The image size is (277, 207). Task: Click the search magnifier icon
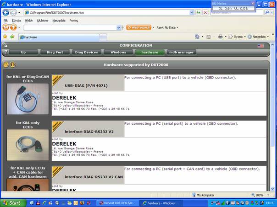click(267, 12)
